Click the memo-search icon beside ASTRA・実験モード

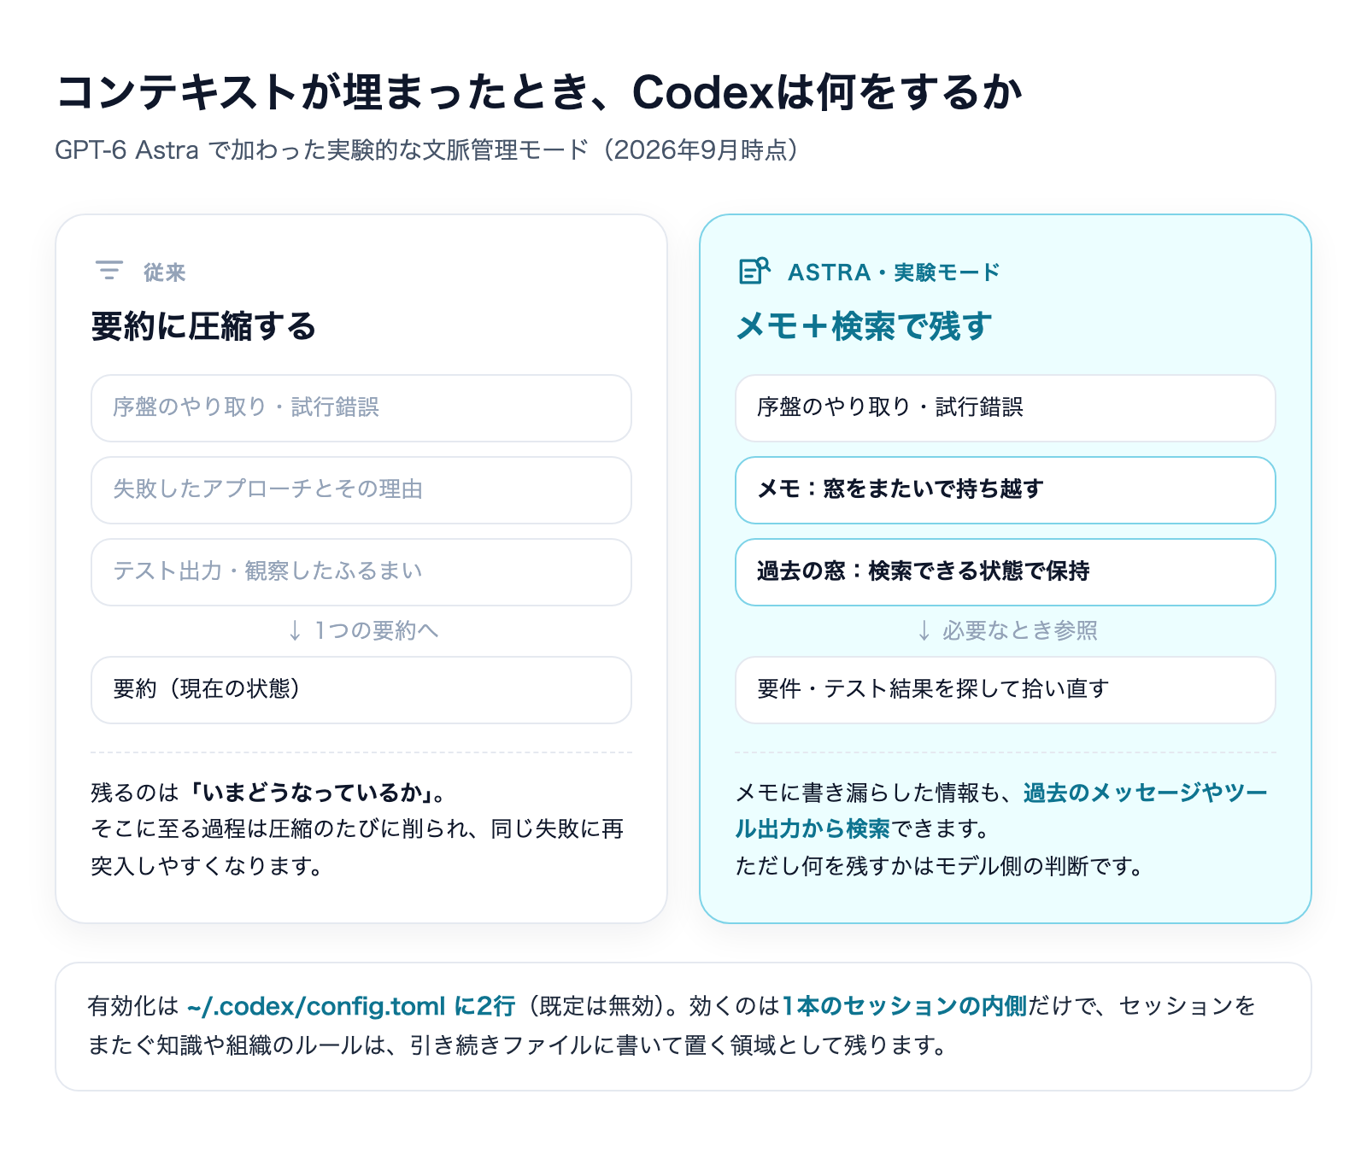754,271
